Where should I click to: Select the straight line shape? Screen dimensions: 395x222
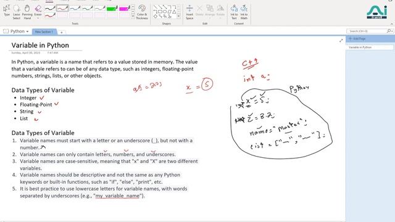[156, 7]
